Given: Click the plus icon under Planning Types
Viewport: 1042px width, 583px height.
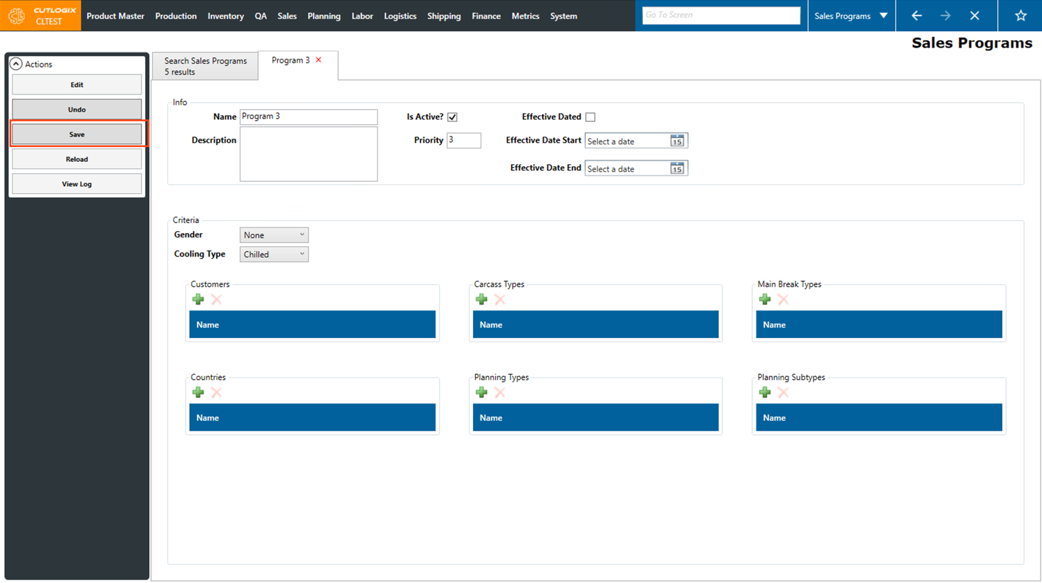Looking at the screenshot, I should point(481,393).
